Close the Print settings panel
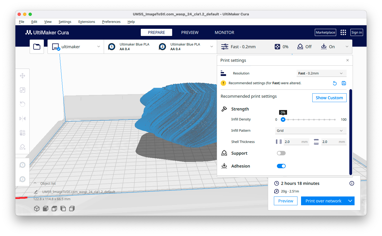The image size is (382, 236). [x=347, y=60]
